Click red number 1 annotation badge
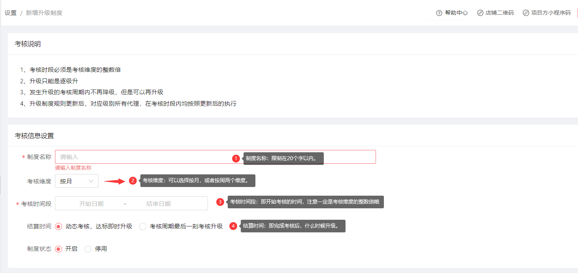Image resolution: width=578 pixels, height=273 pixels. [x=236, y=159]
